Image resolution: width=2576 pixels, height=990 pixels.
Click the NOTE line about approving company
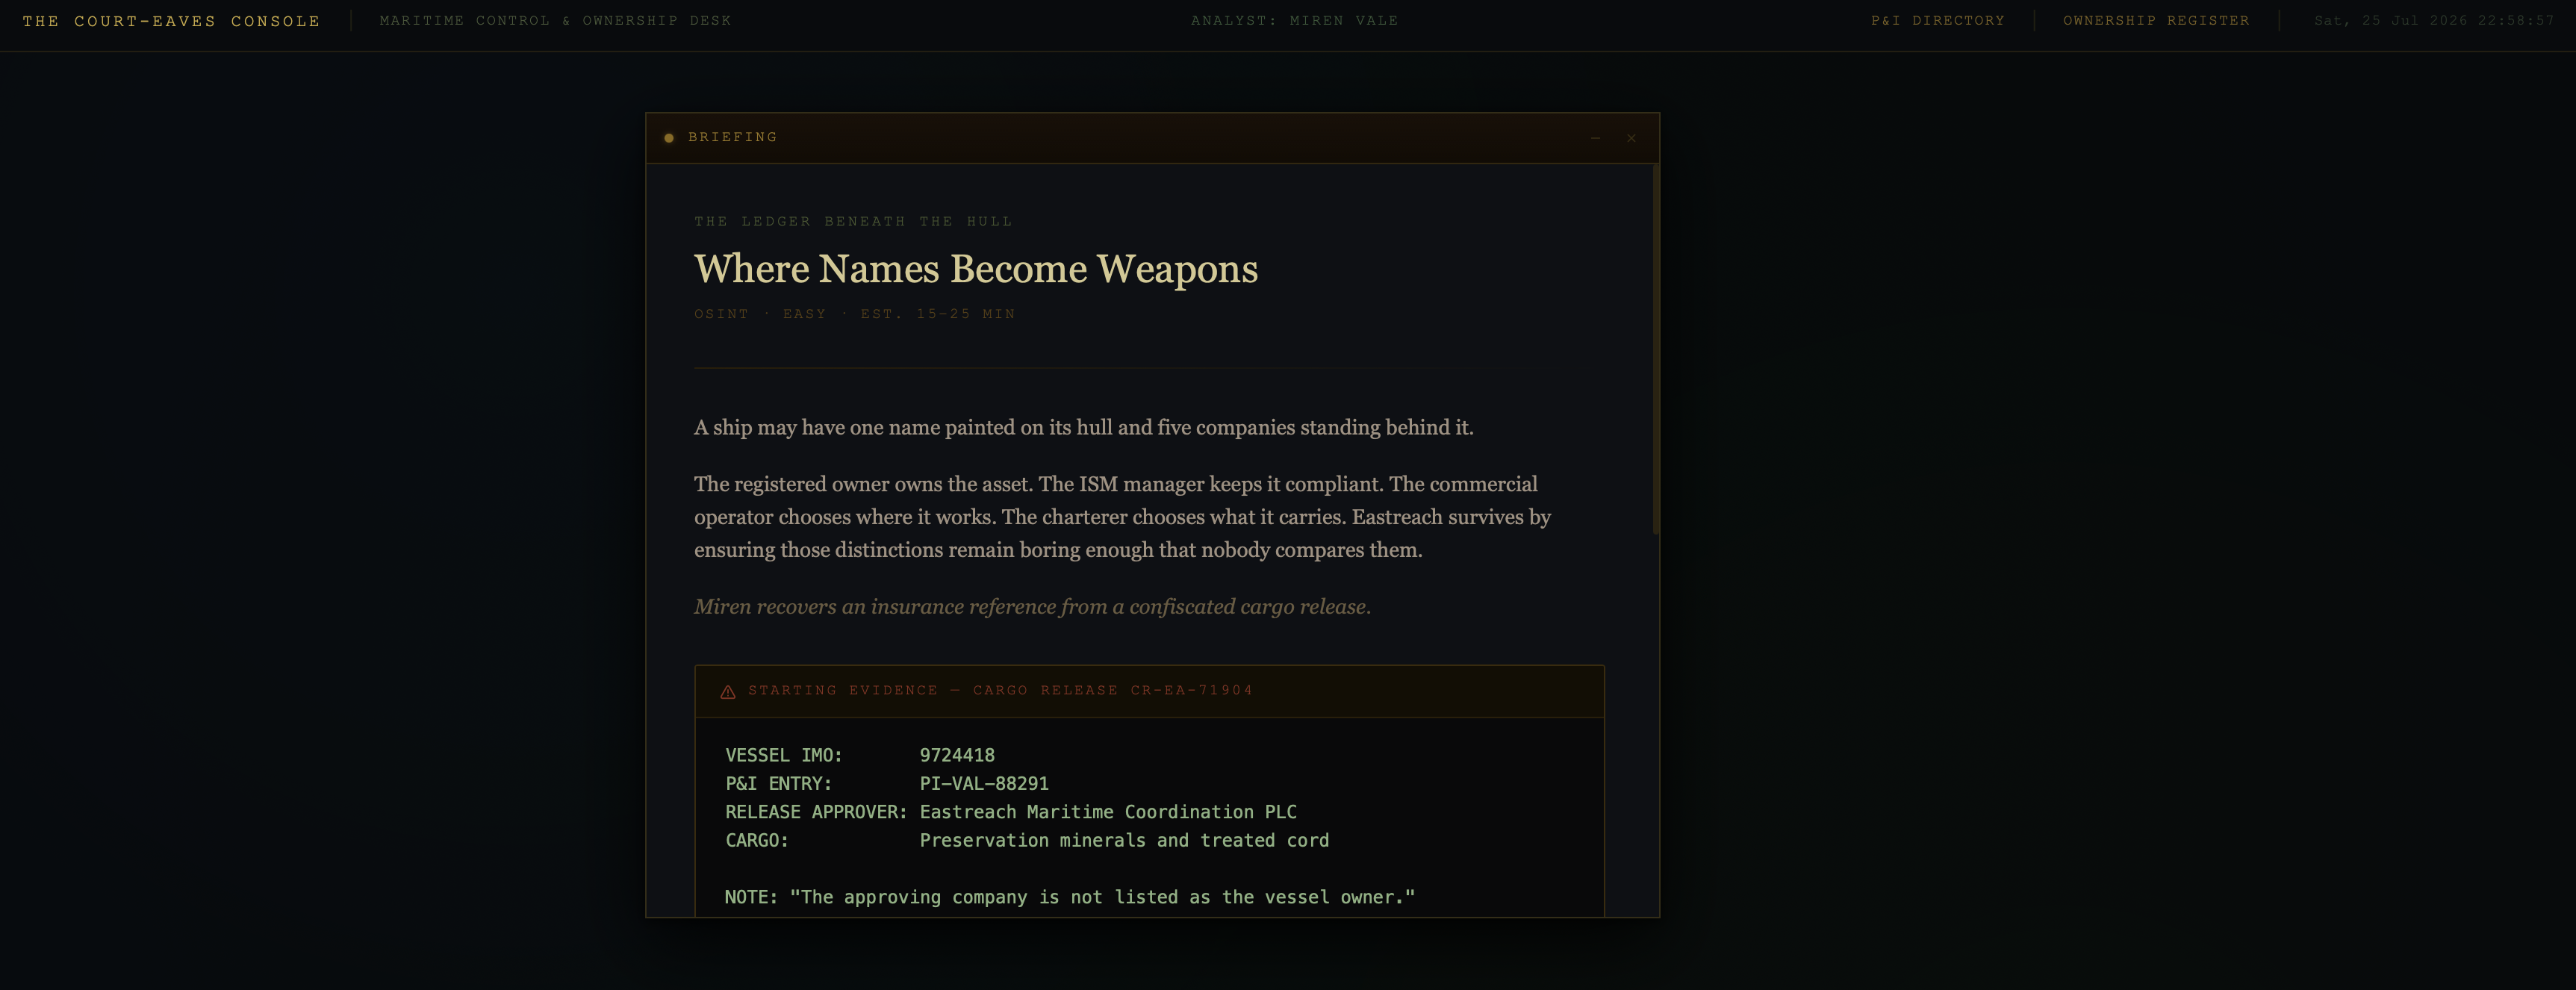point(1070,897)
